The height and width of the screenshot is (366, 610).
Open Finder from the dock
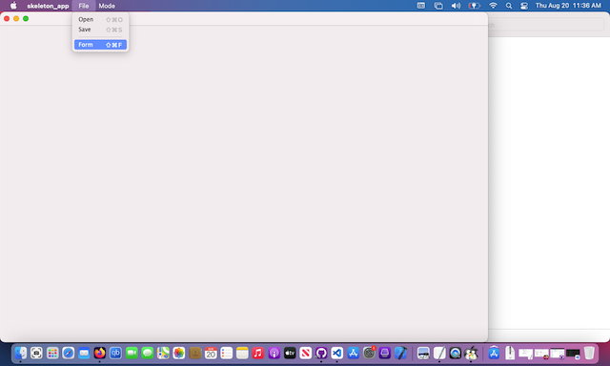pyautogui.click(x=21, y=354)
